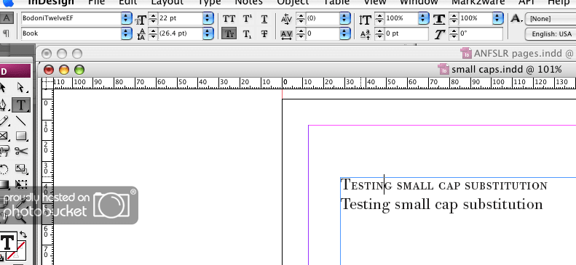Open the Object menu
The height and width of the screenshot is (265, 576).
(293, 2)
